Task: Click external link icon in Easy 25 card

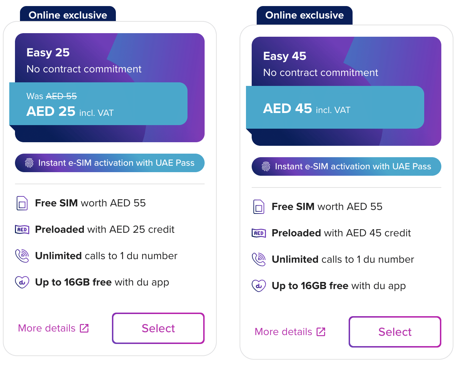Action: tap(84, 328)
